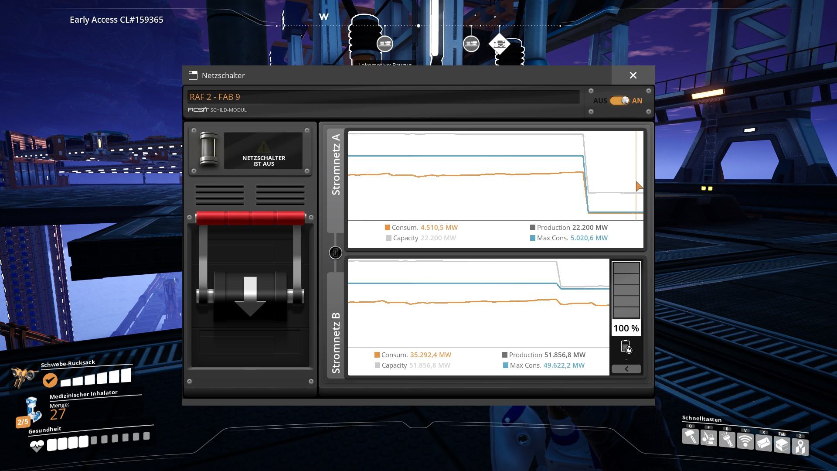Click the window icon beside Netzschalter title

pos(193,75)
